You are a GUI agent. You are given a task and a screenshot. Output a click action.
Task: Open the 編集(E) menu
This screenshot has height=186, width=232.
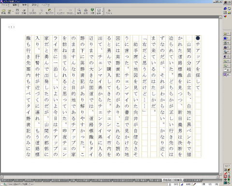click(16, 5)
